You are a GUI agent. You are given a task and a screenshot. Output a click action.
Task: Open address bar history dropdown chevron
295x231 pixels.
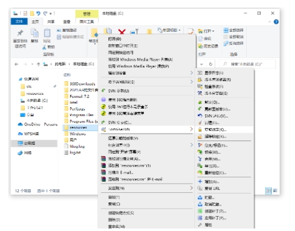[201, 64]
